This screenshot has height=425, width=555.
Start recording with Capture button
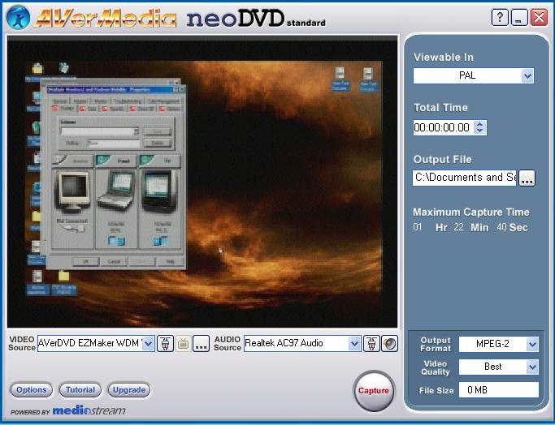374,390
